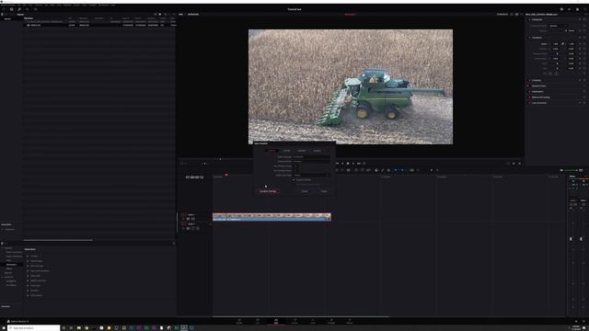Click the Timeline Name field
The width and height of the screenshot is (589, 331).
[311, 161]
